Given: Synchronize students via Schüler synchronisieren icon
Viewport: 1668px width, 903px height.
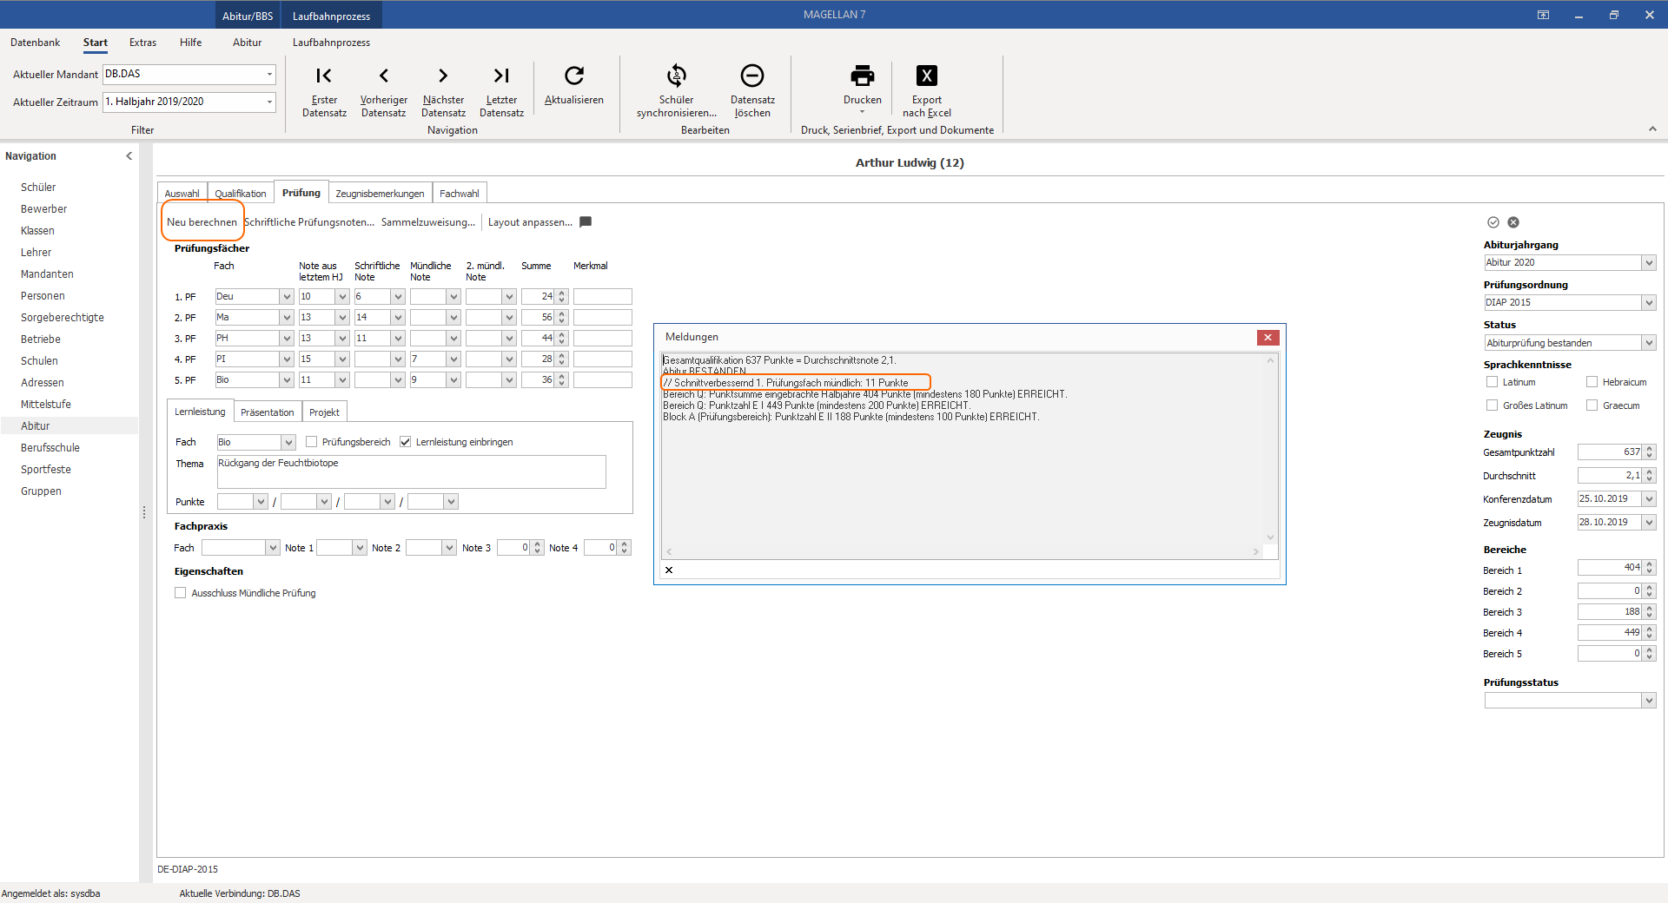Looking at the screenshot, I should 677,76.
